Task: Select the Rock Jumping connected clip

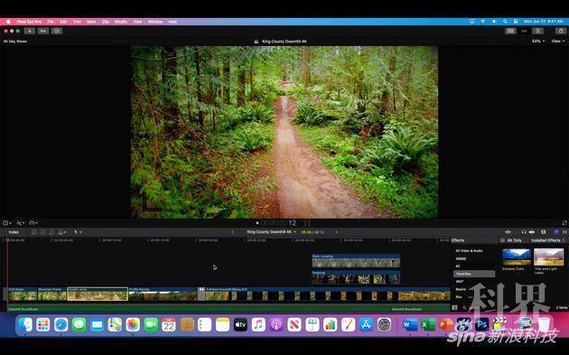Action: pos(356,261)
